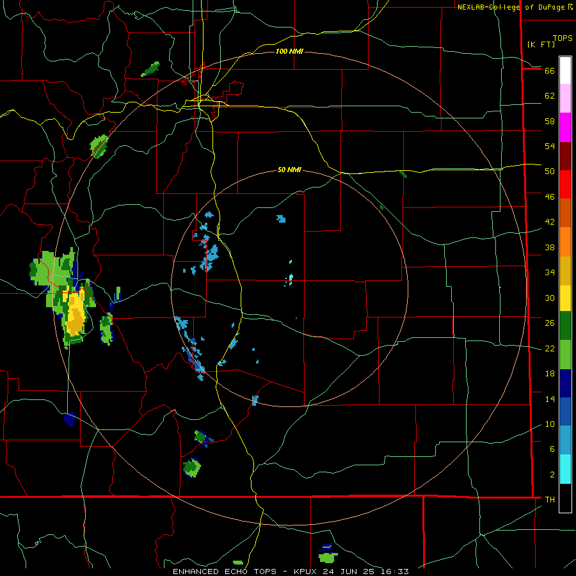
Task: Click the legend value 50
Action: [x=550, y=171]
